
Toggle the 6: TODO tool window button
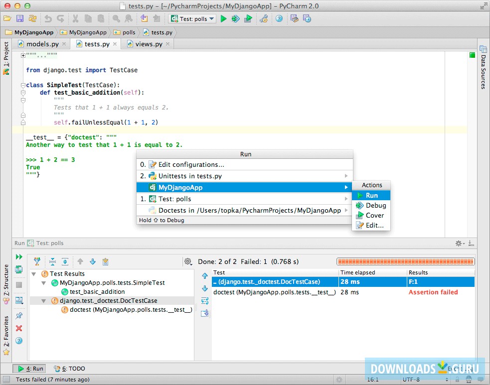point(69,369)
